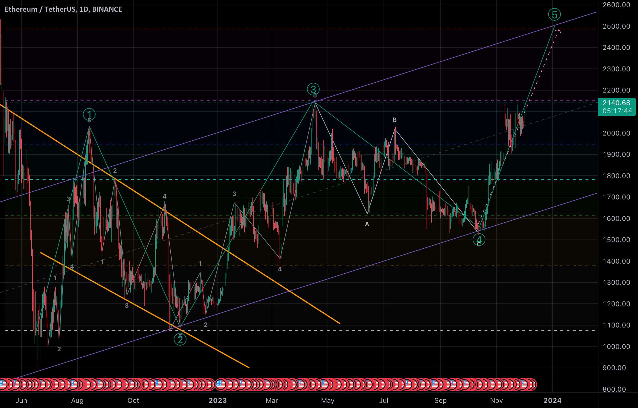Click the 2024 time axis label
This screenshot has height=408, width=638.
[x=553, y=401]
